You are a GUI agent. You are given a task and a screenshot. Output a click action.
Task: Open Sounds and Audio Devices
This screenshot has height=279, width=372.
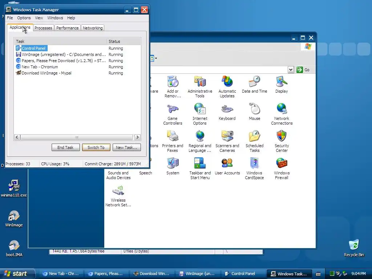(x=118, y=175)
